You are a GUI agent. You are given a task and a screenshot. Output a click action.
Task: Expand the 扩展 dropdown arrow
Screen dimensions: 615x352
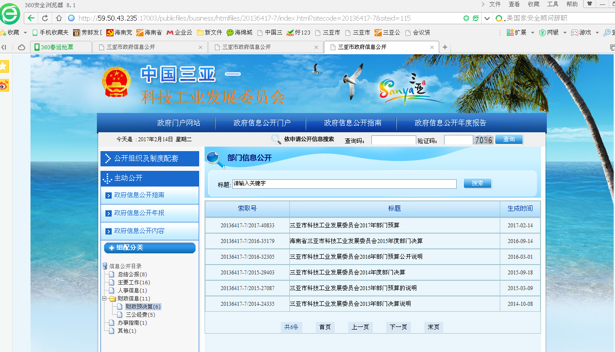pos(532,33)
